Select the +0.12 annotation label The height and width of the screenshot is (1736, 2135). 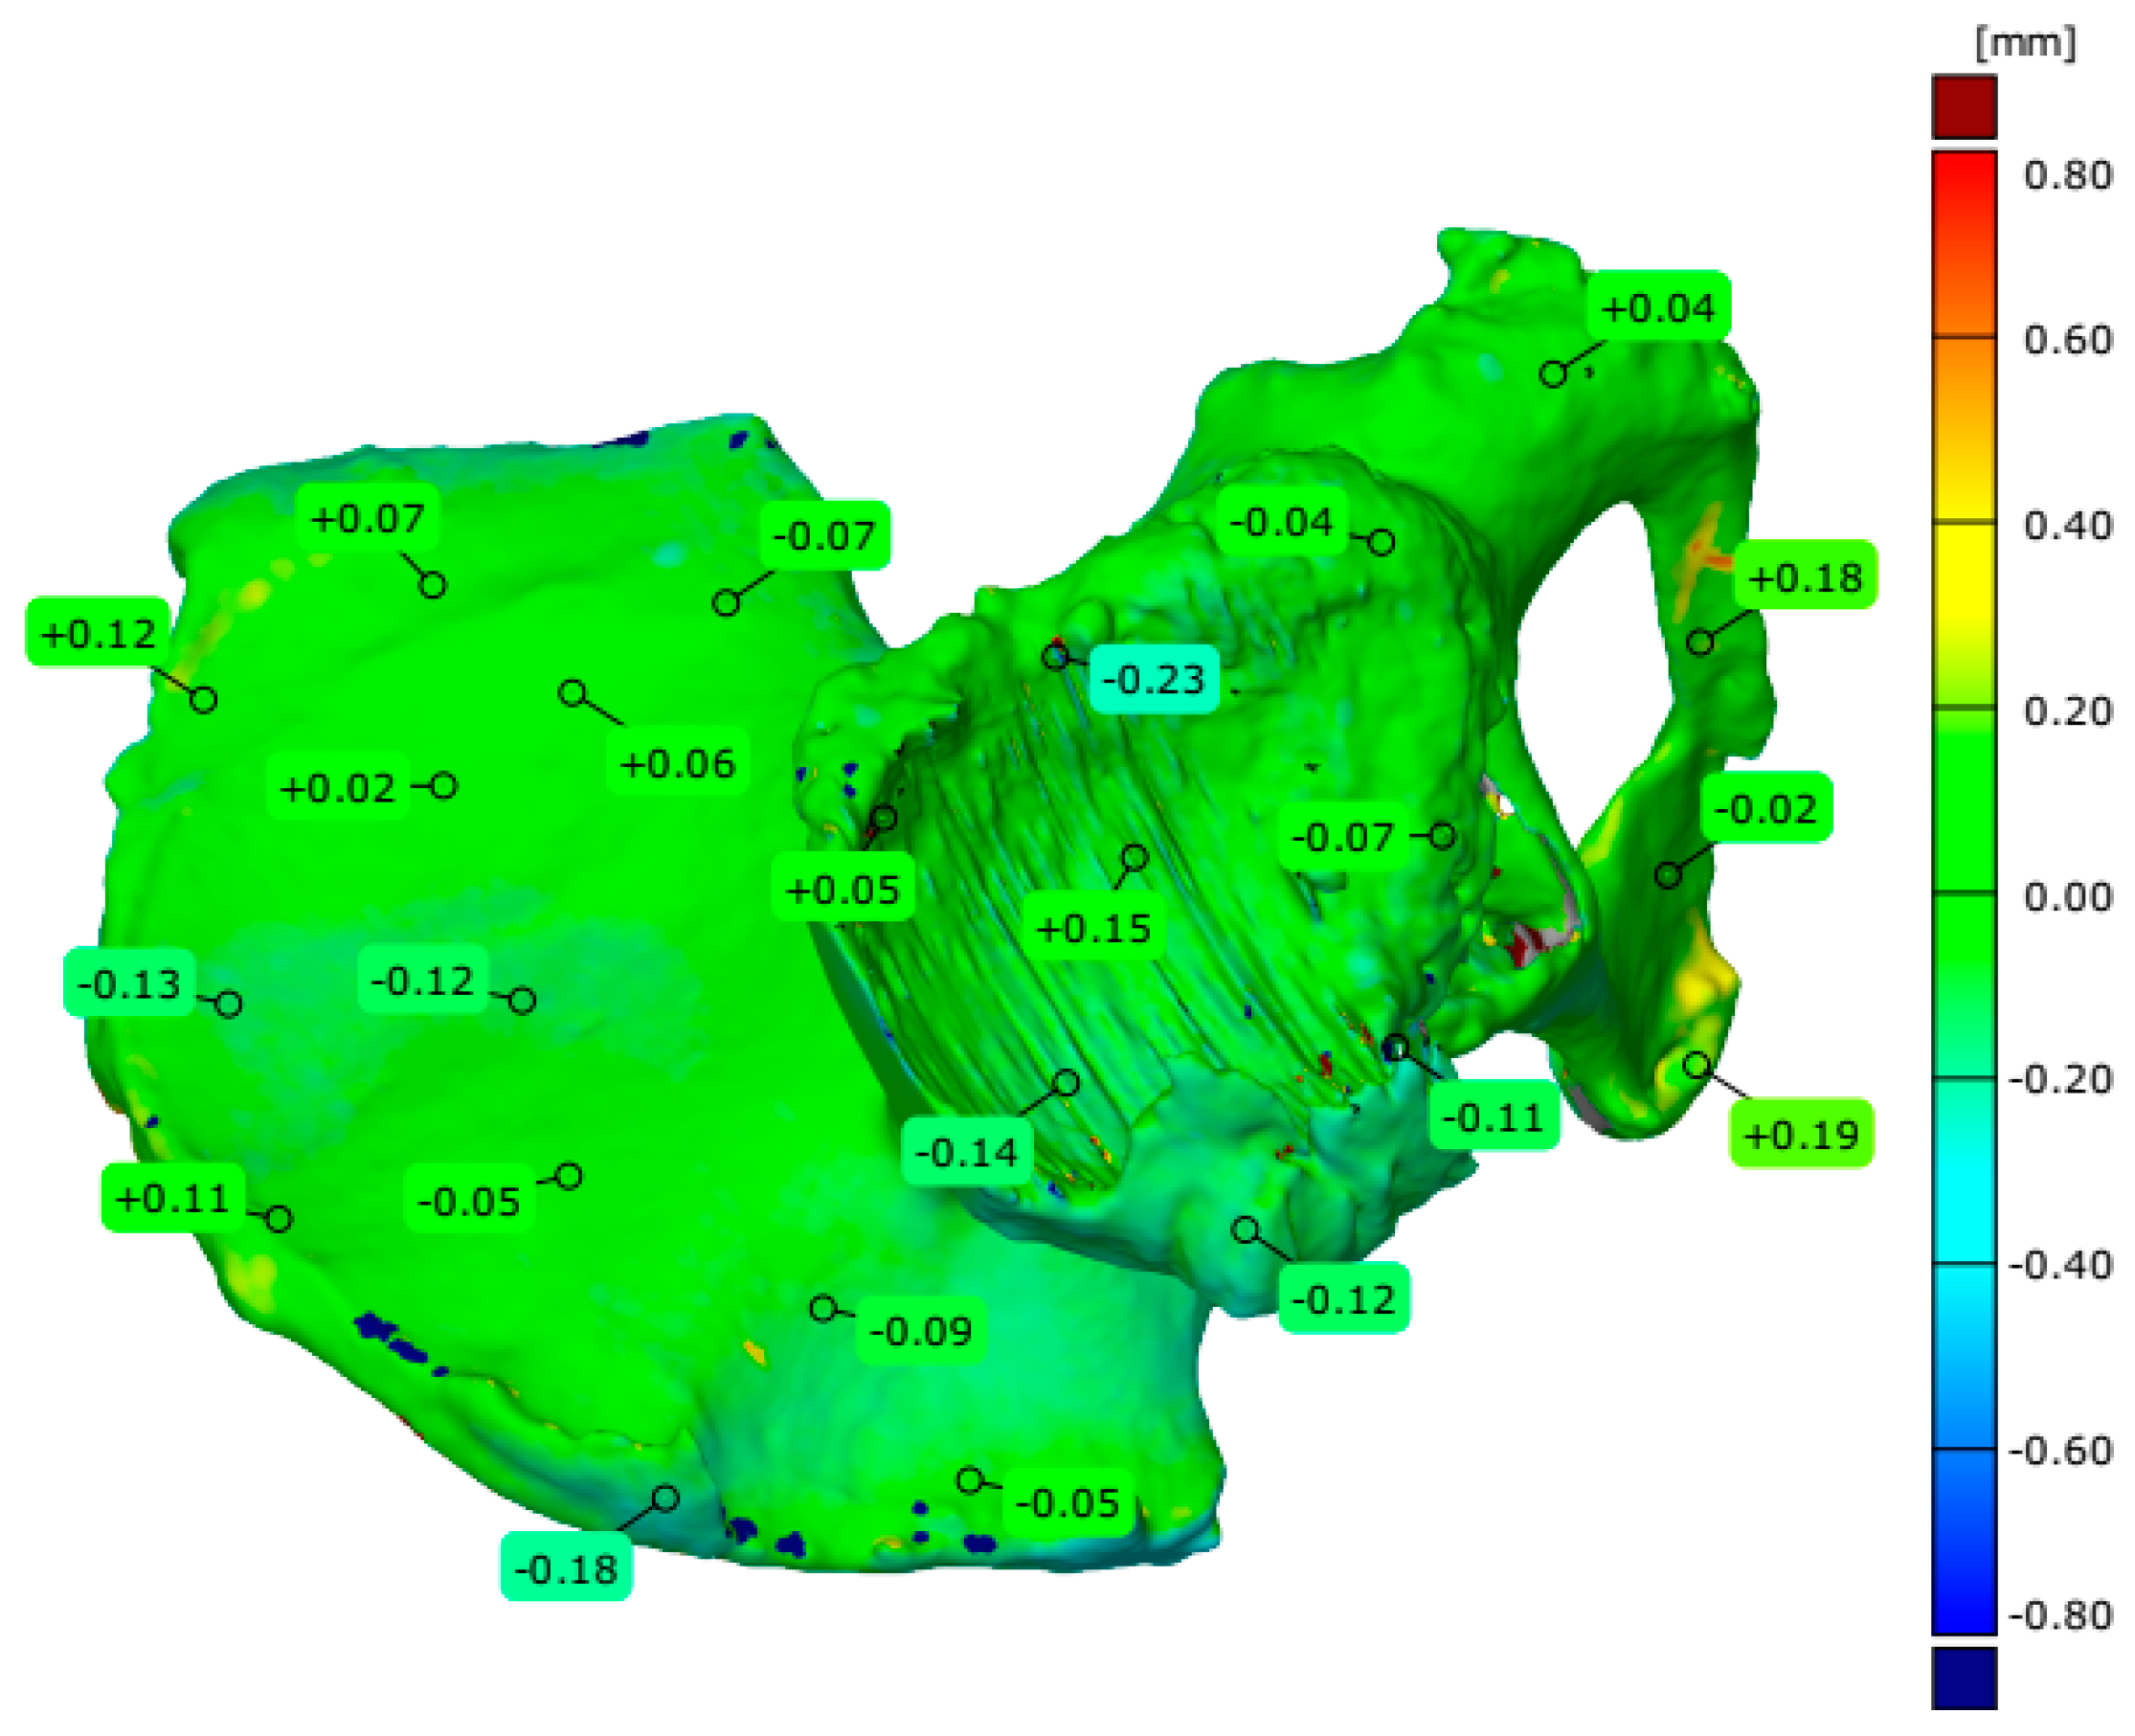(x=98, y=633)
